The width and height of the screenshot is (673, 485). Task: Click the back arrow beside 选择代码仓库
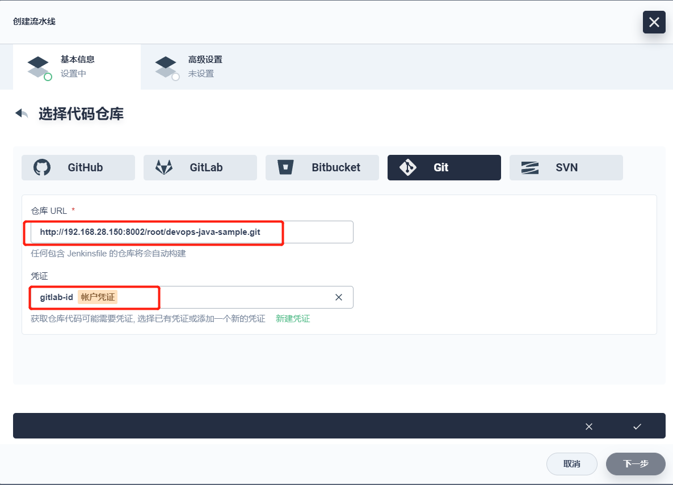point(22,114)
